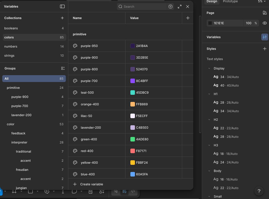Click the palette icon for purple-950
The width and height of the screenshot is (269, 199).
75,46
